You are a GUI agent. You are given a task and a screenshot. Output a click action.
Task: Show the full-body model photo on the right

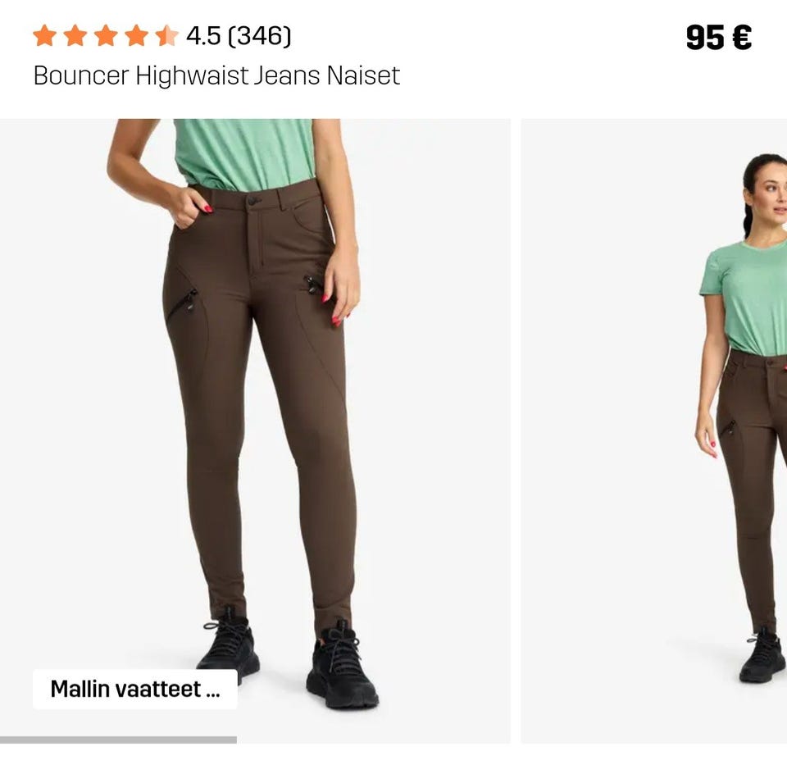tap(654, 430)
